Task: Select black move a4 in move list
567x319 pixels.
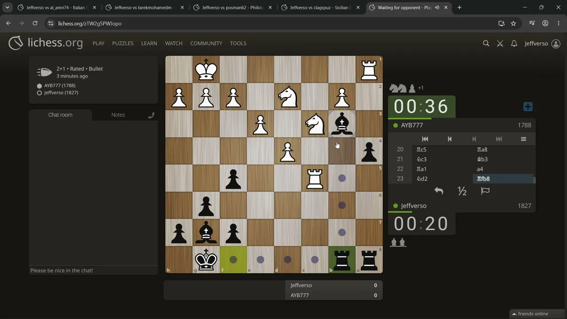Action: pyautogui.click(x=503, y=169)
